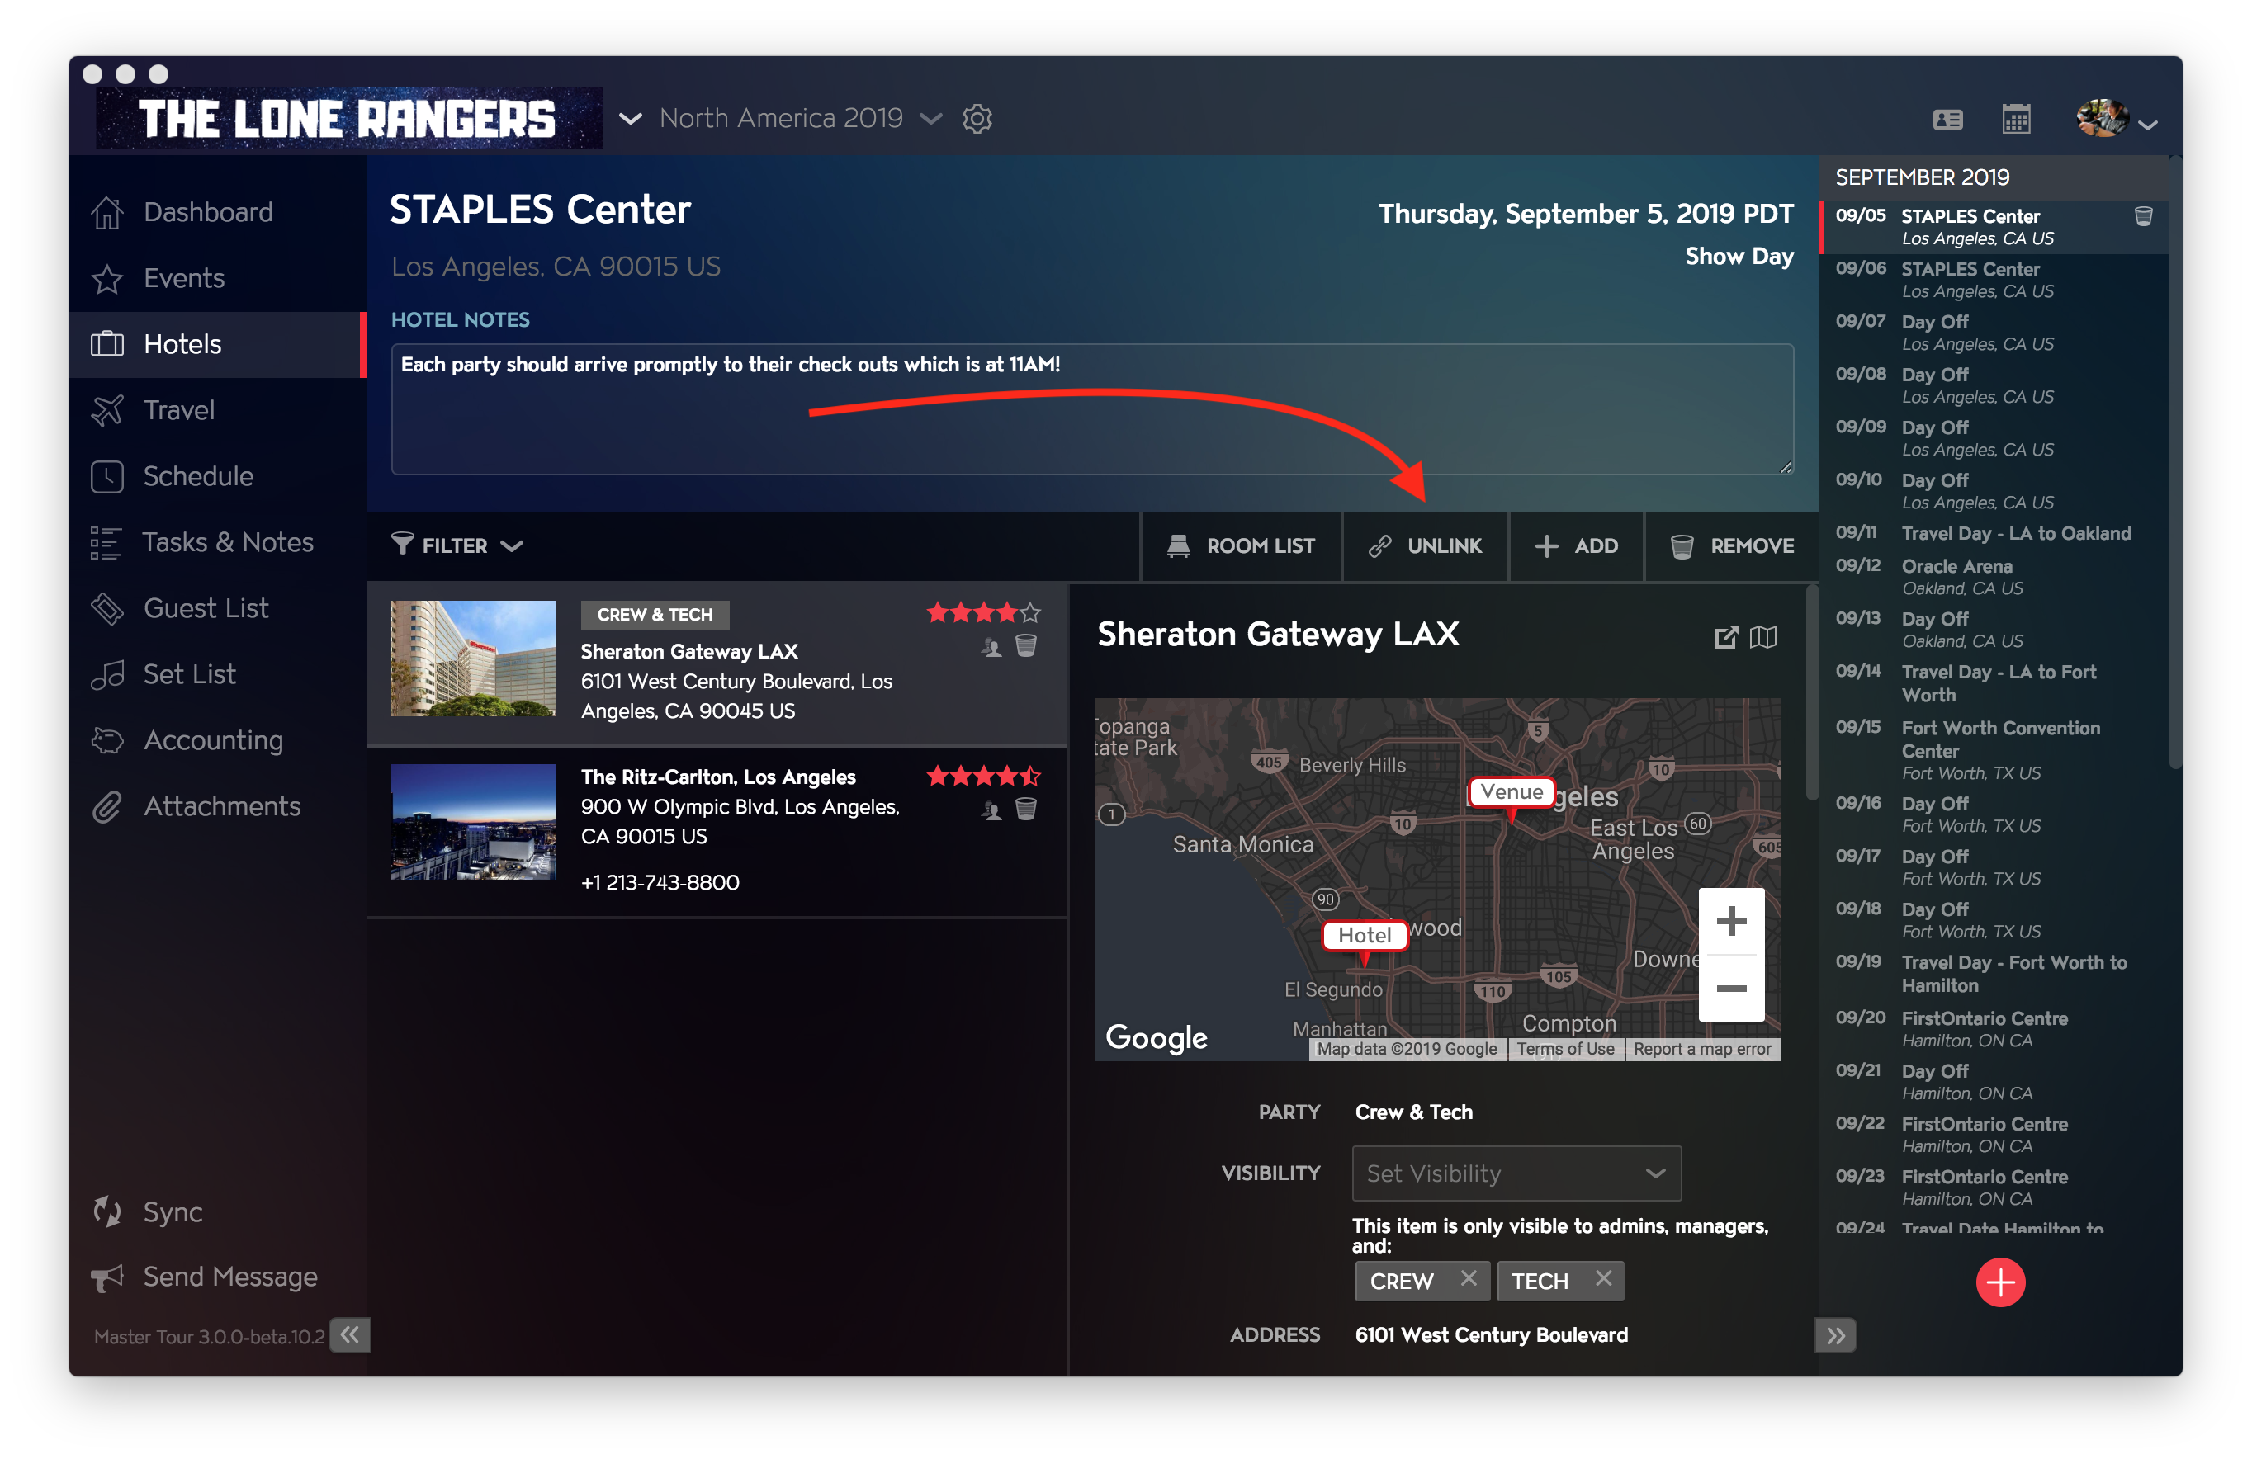Screen dimensions: 2252x1459
Task: Click the Room List button
Action: click(x=1242, y=546)
